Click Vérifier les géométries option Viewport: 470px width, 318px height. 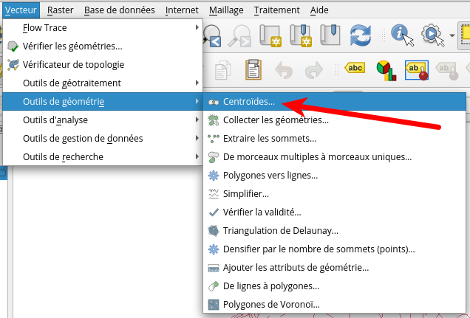tap(72, 46)
